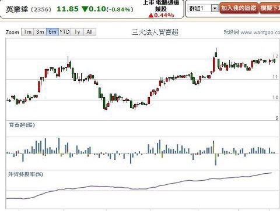Viewport: 280px width, 211px height.
Task: Click the green down-triangle price change icon
Action: [x=85, y=9]
